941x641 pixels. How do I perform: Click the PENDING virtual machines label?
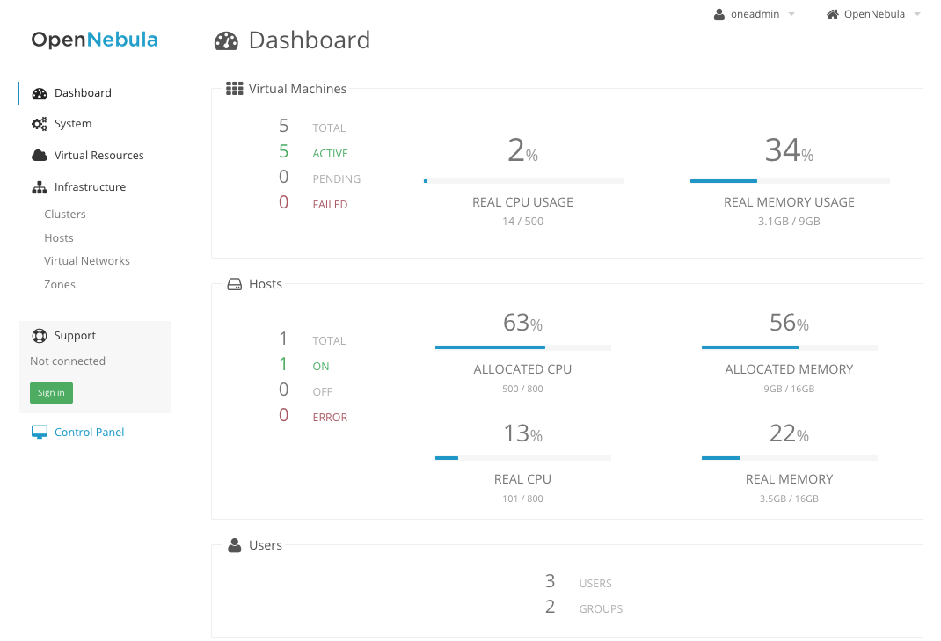tap(337, 179)
